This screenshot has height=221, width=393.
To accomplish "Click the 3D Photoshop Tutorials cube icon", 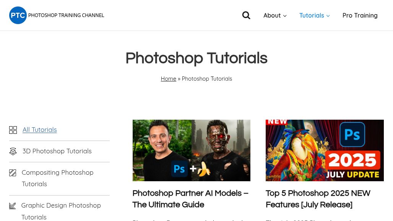I will tap(13, 151).
